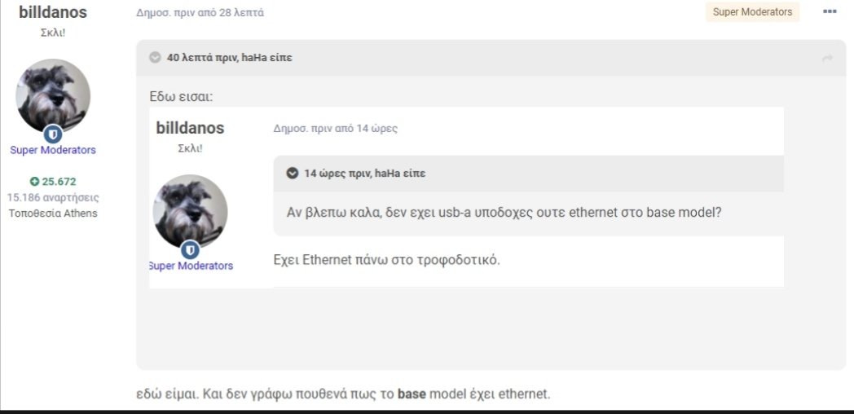The height and width of the screenshot is (414, 854).
Task: Click the 25.672 reputation score
Action: coord(59,182)
